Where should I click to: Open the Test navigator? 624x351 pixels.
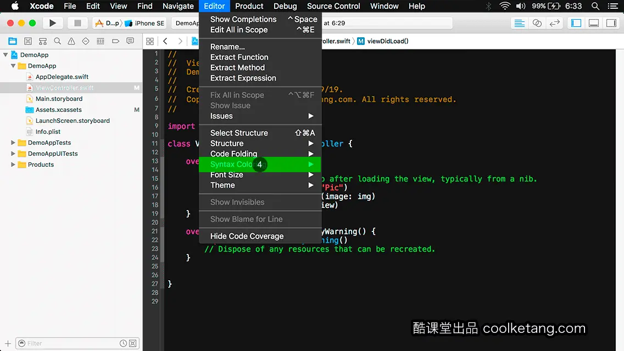point(86,41)
